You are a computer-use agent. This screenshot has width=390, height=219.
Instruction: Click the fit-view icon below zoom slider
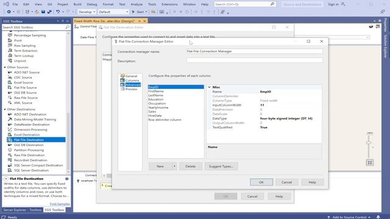[370, 162]
